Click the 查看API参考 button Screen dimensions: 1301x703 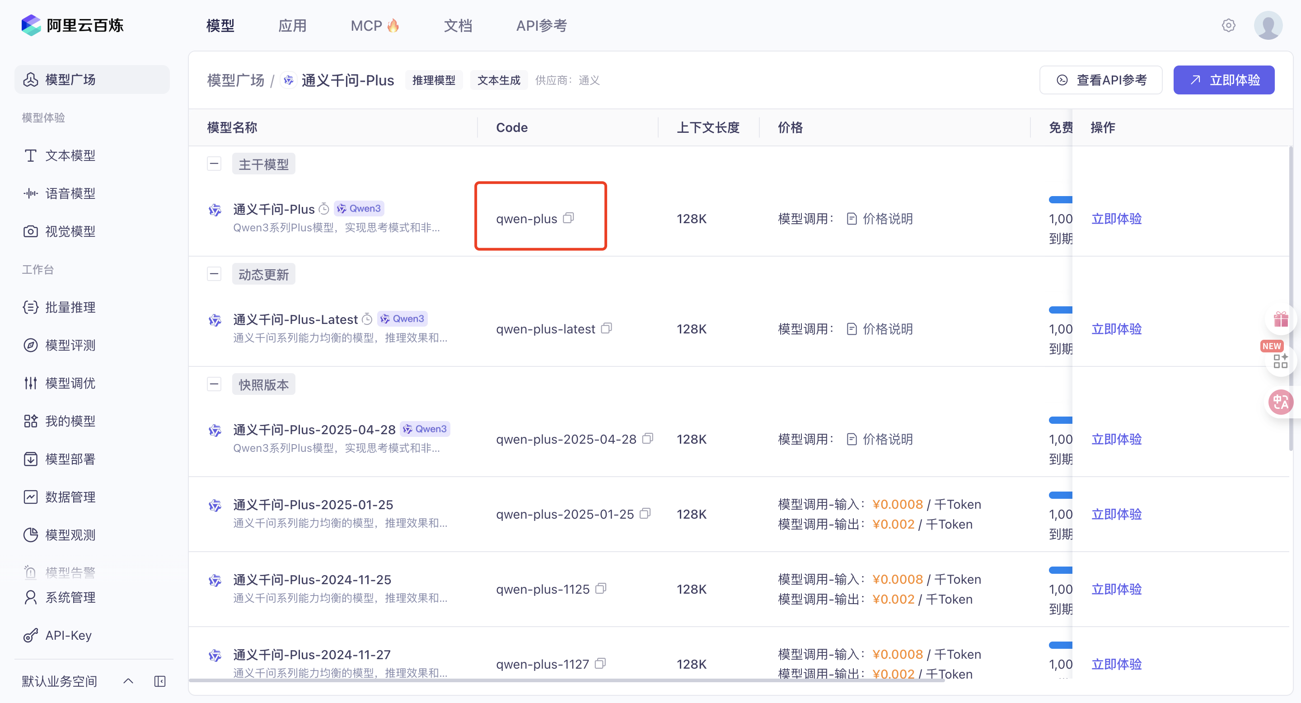click(x=1101, y=80)
